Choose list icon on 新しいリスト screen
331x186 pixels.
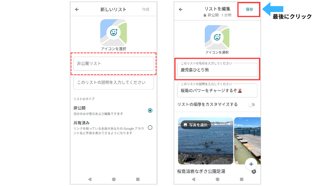113,33
